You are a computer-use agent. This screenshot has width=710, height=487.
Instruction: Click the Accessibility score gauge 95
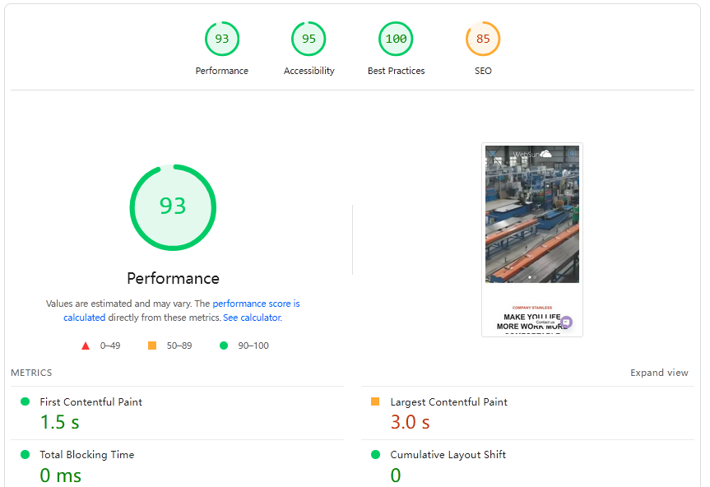[309, 39]
